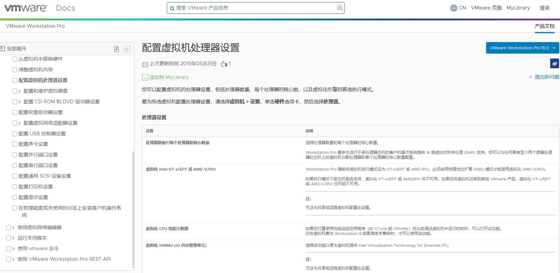Focus the 搜索 VMware 产品信息 search field

pyautogui.click(x=255, y=8)
